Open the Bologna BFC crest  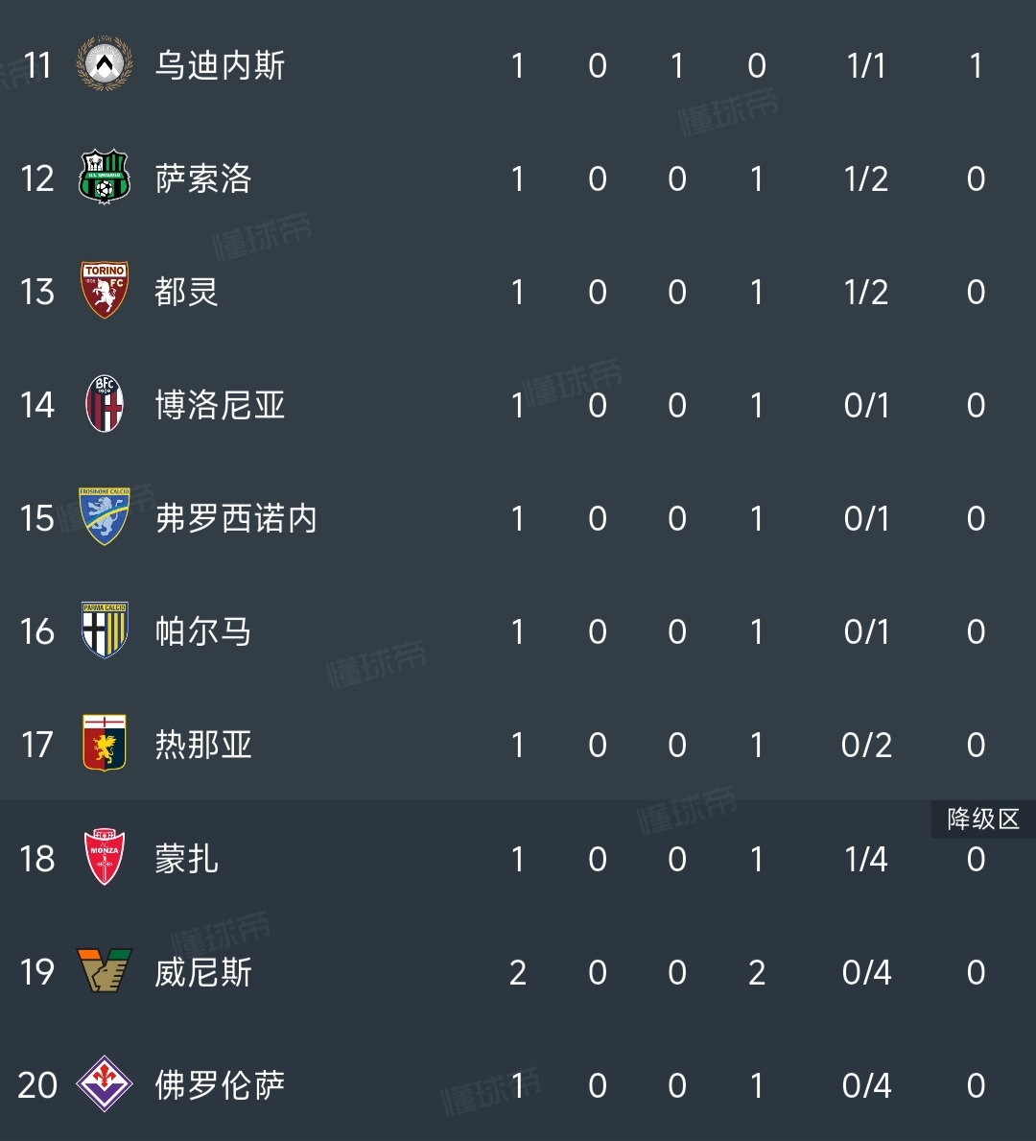[104, 404]
